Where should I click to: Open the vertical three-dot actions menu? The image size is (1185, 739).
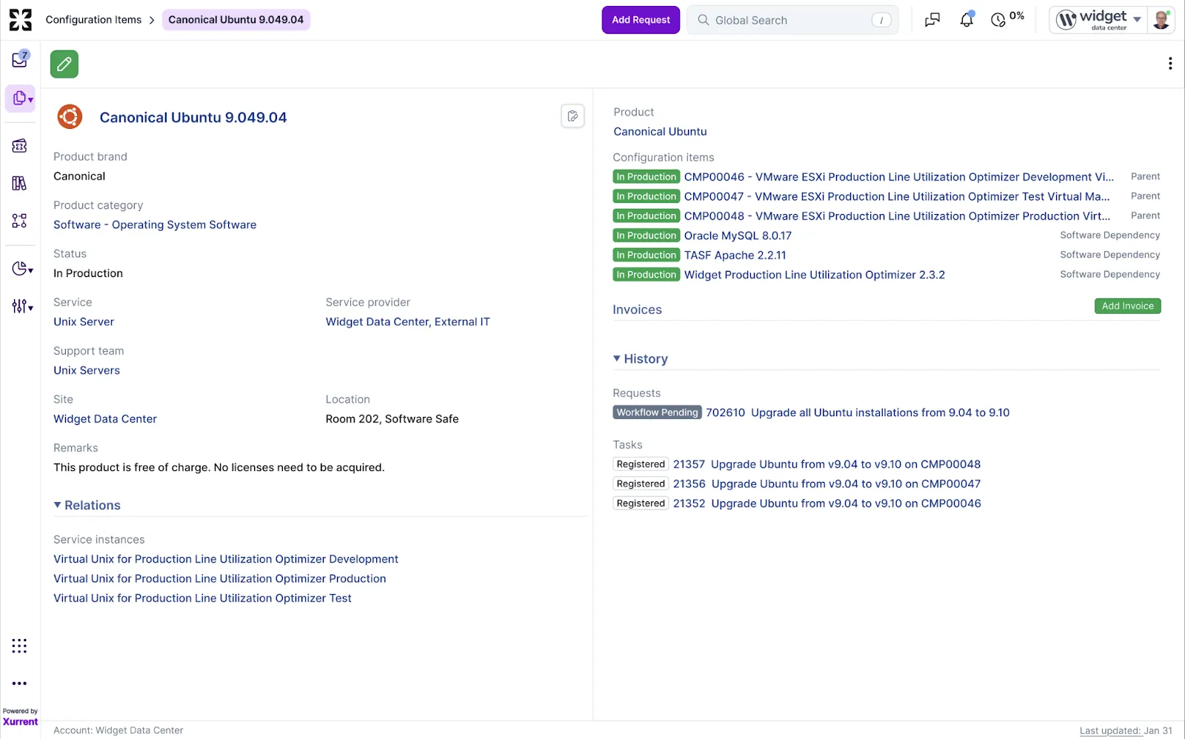coord(1170,64)
